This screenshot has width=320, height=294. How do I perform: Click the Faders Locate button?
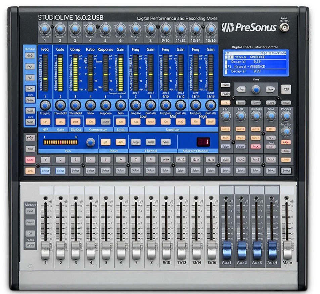click(30, 245)
